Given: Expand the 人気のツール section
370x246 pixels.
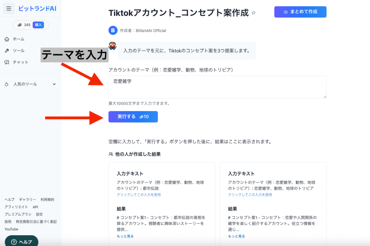Looking at the screenshot, I should pos(31,84).
